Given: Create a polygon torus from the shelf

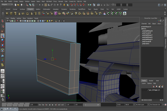Looking at the screenshot, I should tap(27, 14).
